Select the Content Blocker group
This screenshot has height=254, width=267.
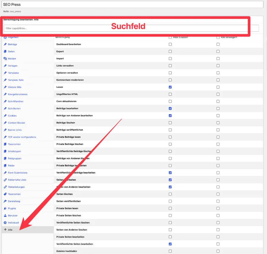point(17,123)
